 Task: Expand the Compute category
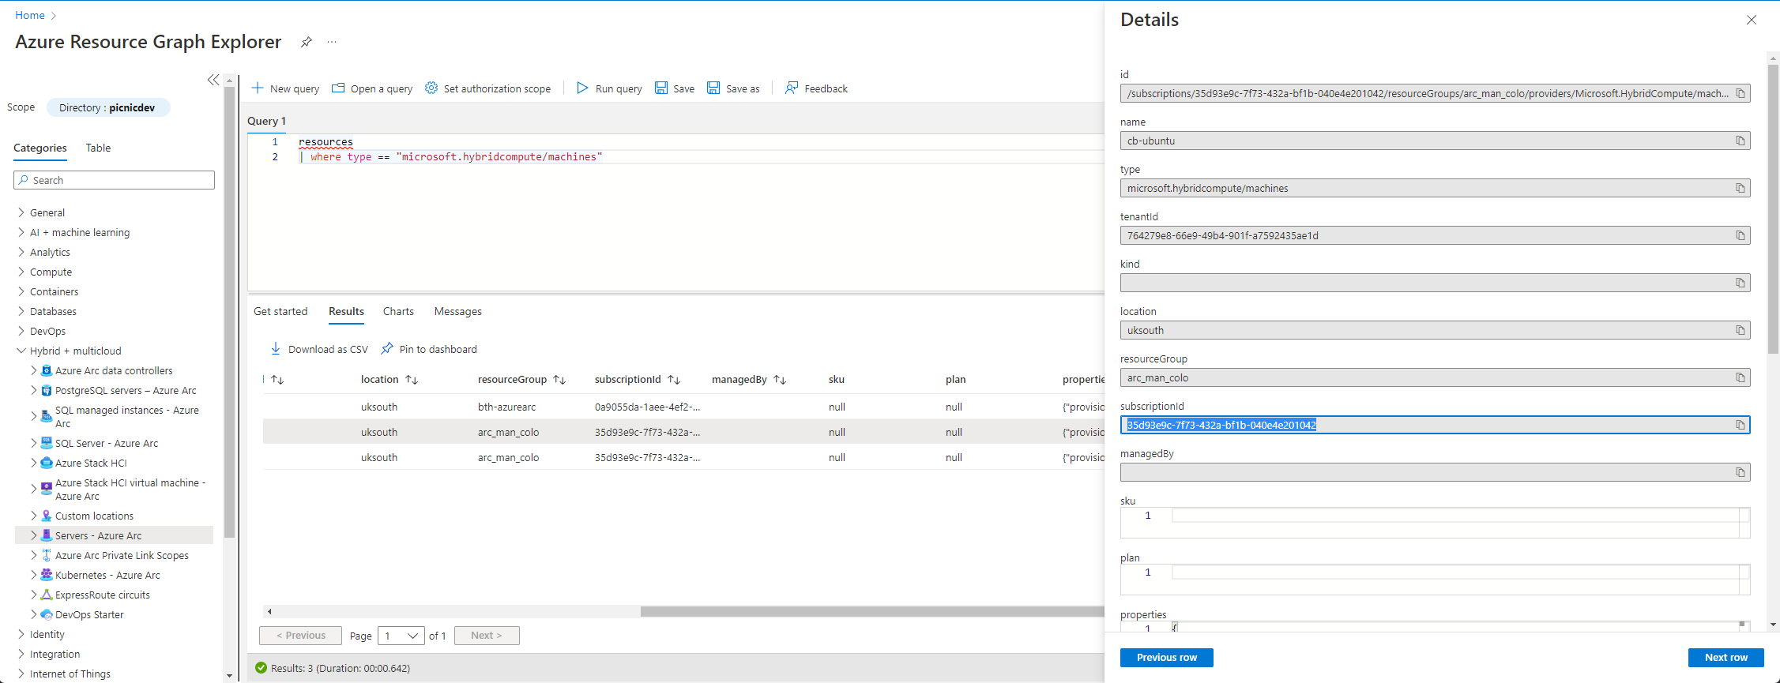pos(21,272)
